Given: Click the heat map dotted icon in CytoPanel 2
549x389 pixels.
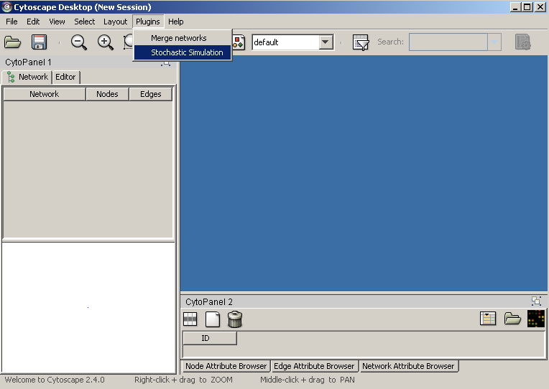Looking at the screenshot, I should pos(535,319).
